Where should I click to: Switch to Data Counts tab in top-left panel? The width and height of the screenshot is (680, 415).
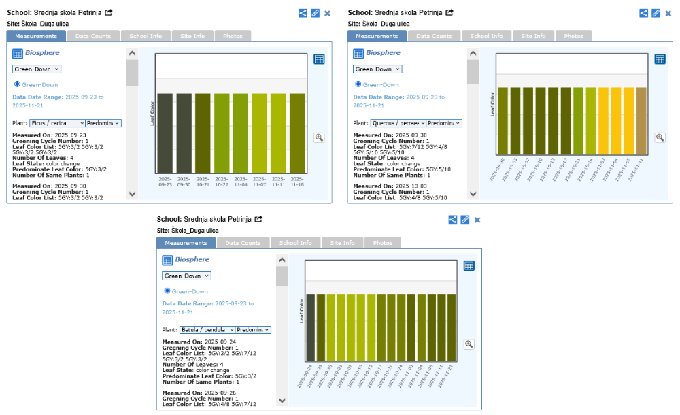(x=92, y=36)
